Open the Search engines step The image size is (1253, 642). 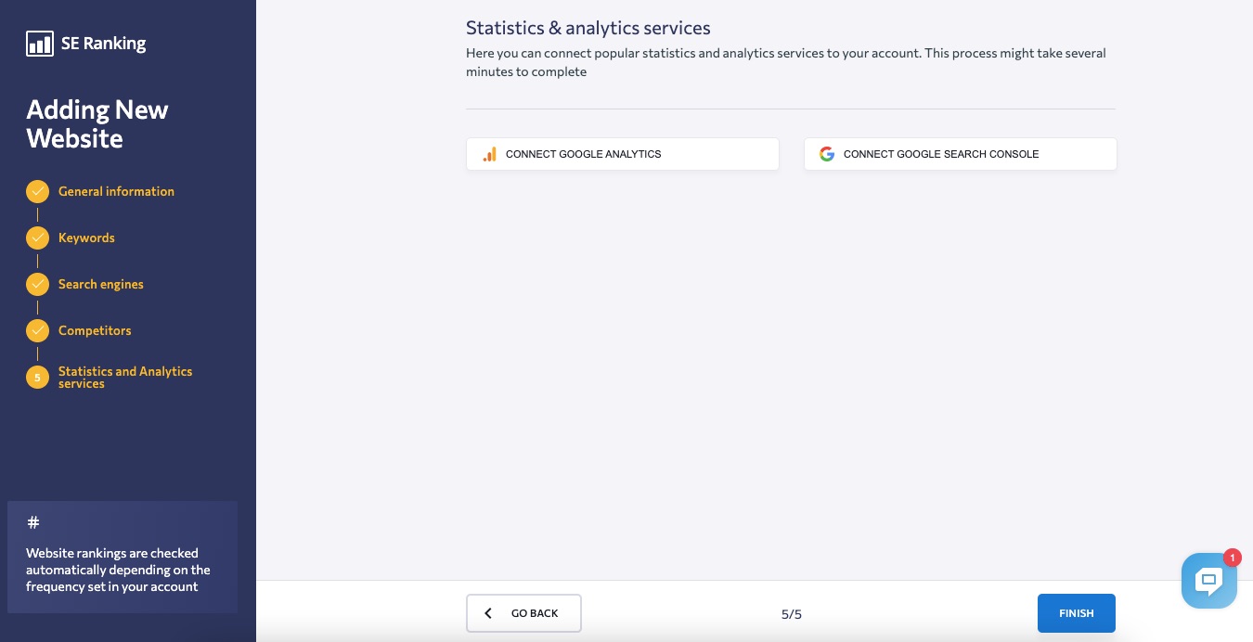pyautogui.click(x=100, y=285)
